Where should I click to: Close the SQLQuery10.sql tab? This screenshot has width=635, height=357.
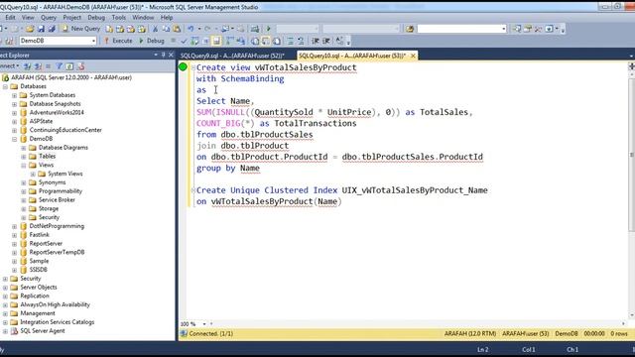413,56
